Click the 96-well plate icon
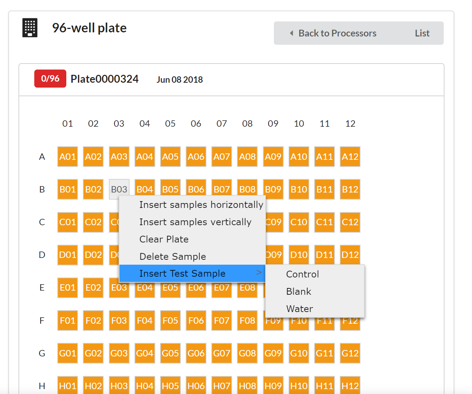This screenshot has height=394, width=472. 30,28
